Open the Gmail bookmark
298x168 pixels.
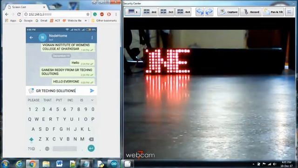(41, 21)
